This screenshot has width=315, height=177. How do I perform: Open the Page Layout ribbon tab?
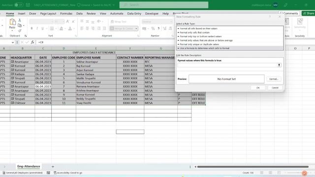(48, 13)
